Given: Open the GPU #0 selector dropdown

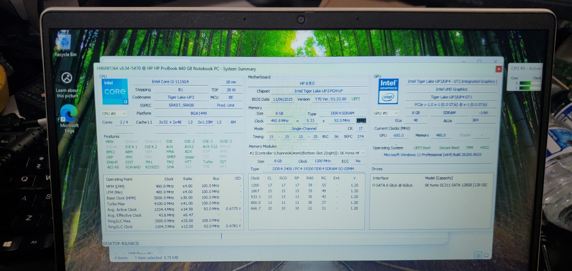Looking at the screenshot, I should click(386, 113).
